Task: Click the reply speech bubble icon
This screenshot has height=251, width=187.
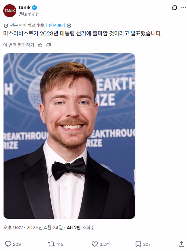Action: pos(8,244)
